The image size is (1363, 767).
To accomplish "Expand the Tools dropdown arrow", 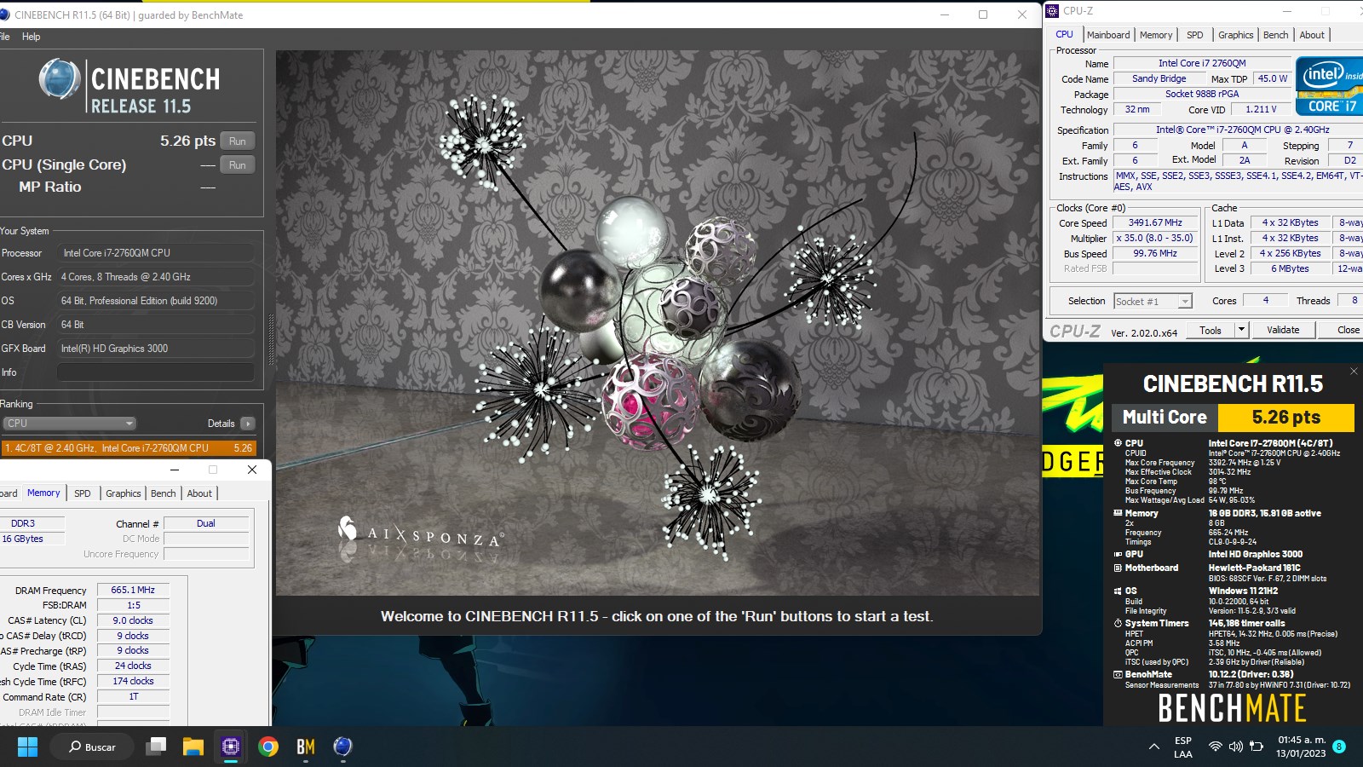I will click(1241, 331).
